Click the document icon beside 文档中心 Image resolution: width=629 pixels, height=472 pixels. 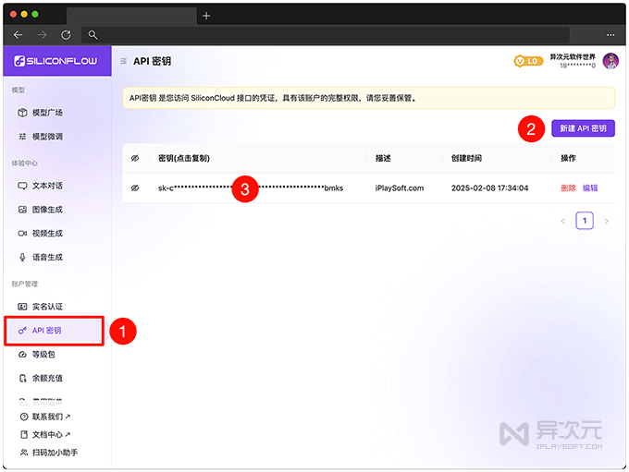click(24, 435)
